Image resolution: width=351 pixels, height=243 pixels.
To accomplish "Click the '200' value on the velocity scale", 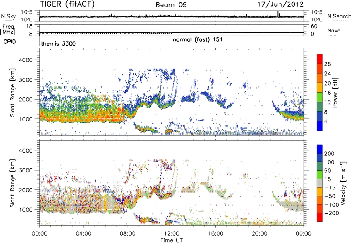I will click(x=330, y=154).
